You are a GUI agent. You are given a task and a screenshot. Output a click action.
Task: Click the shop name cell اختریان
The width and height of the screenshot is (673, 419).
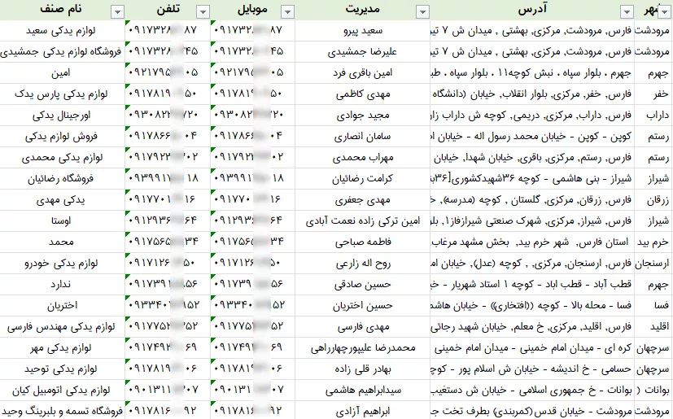pos(62,305)
